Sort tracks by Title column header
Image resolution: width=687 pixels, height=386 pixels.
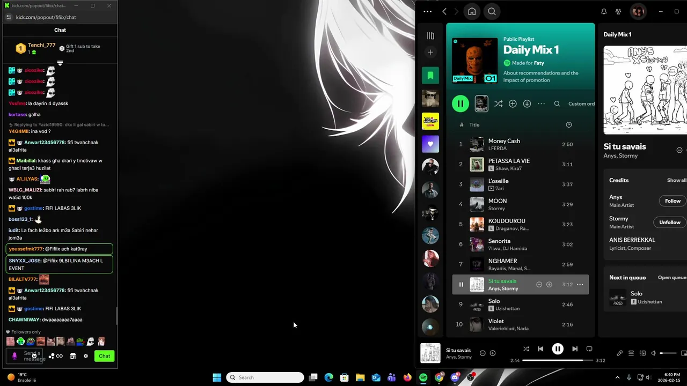474,125
